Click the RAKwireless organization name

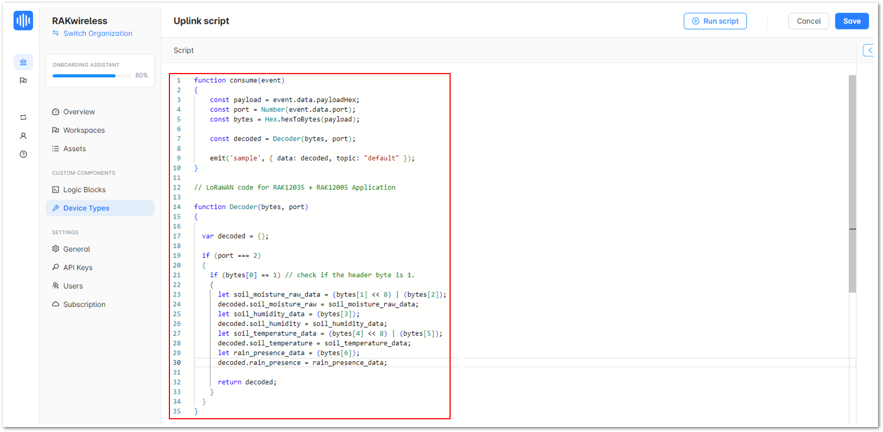tap(80, 21)
